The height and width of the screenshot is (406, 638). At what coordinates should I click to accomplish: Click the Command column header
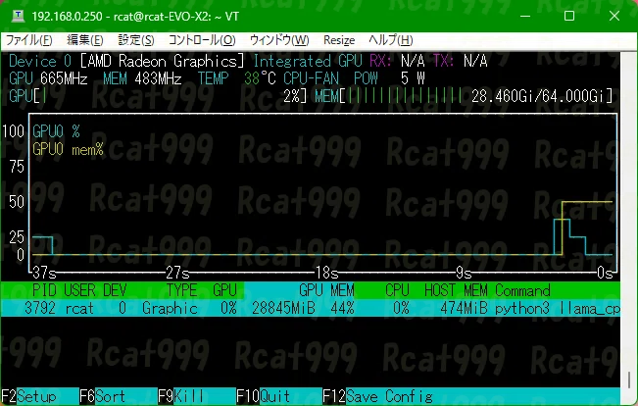click(522, 290)
